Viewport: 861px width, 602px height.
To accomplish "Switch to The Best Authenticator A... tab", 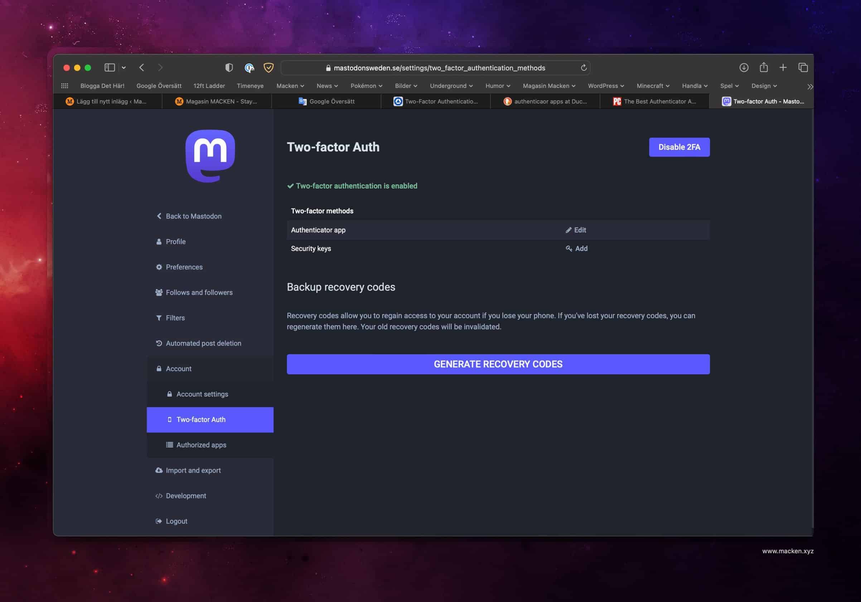I will point(655,101).
